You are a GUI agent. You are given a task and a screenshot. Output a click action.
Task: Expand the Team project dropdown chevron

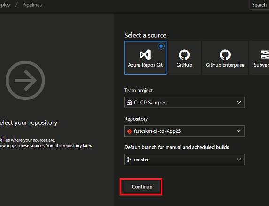pyautogui.click(x=239, y=103)
